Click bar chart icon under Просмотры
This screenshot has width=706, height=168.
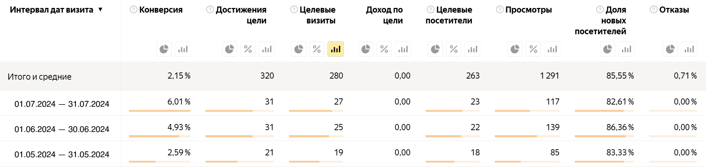[552, 49]
